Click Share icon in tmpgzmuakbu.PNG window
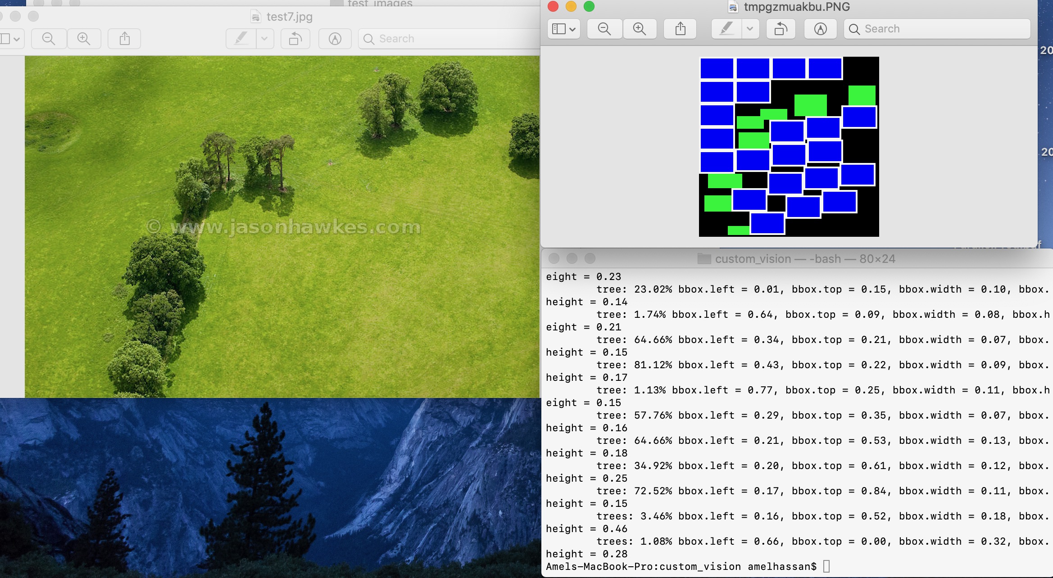This screenshot has height=578, width=1053. coord(680,29)
